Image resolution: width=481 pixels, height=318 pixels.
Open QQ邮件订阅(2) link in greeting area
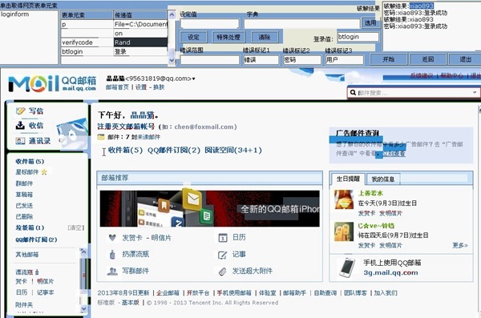pyautogui.click(x=174, y=151)
